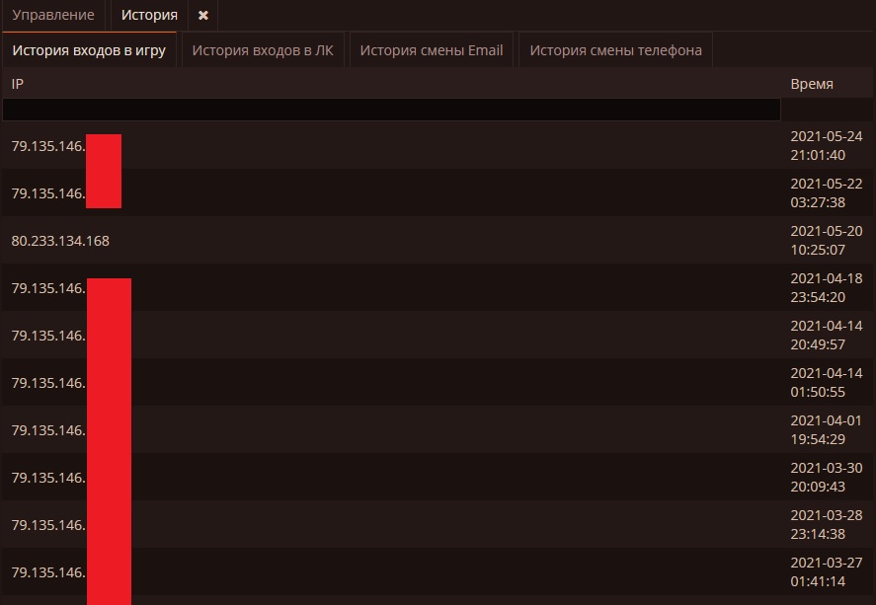
Task: Open the История входов в ЛК tab
Action: [x=263, y=50]
